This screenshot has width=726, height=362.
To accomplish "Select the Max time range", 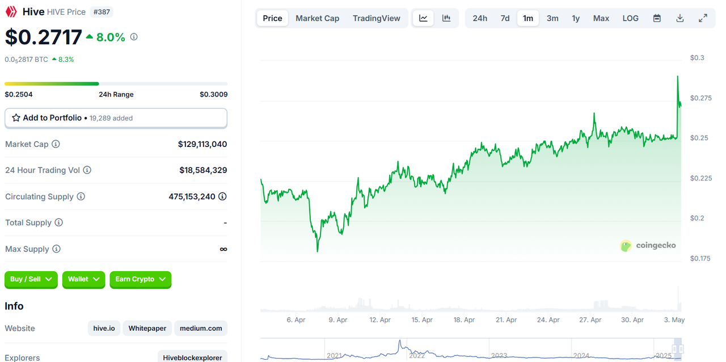I will coord(601,18).
